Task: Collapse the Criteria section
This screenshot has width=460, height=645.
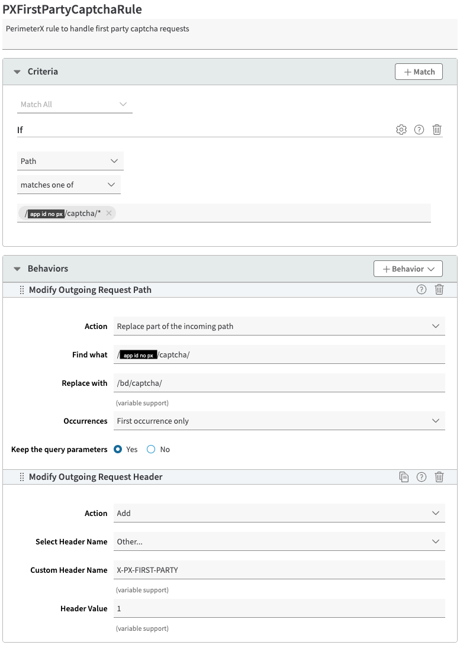Action: [x=17, y=72]
